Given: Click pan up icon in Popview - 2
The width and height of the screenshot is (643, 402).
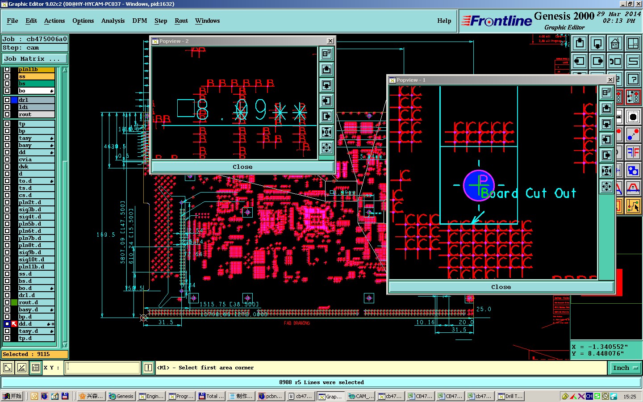Looking at the screenshot, I should point(327,69).
